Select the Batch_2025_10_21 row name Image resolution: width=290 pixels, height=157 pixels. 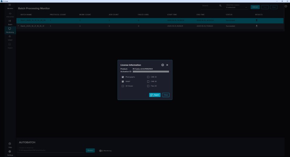click(x=32, y=26)
